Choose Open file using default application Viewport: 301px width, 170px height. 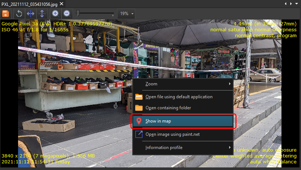179,97
